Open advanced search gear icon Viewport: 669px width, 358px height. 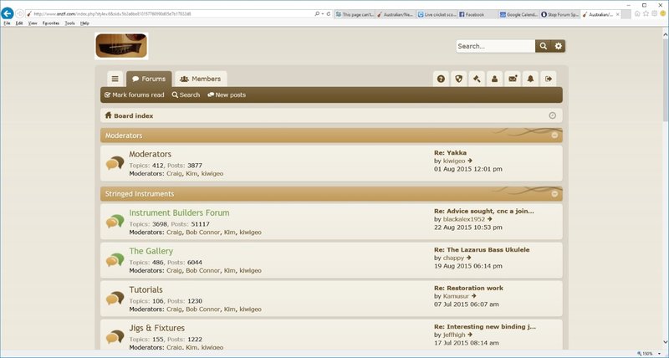point(558,46)
